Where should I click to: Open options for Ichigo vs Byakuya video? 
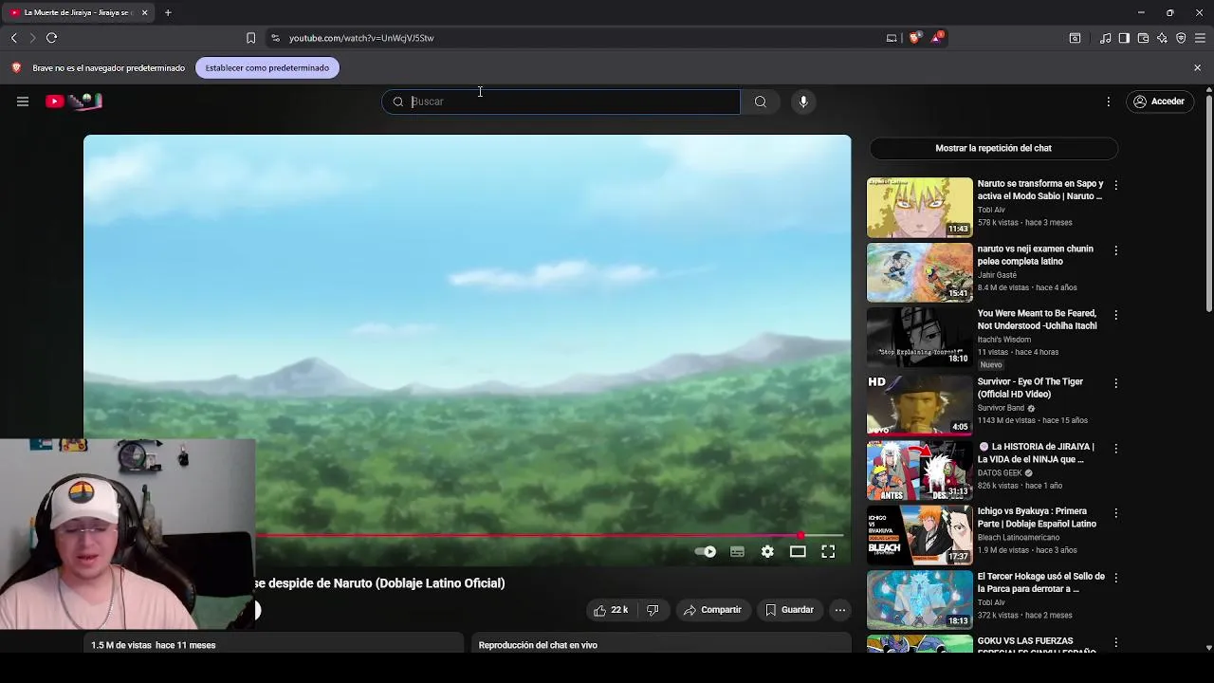click(1115, 513)
